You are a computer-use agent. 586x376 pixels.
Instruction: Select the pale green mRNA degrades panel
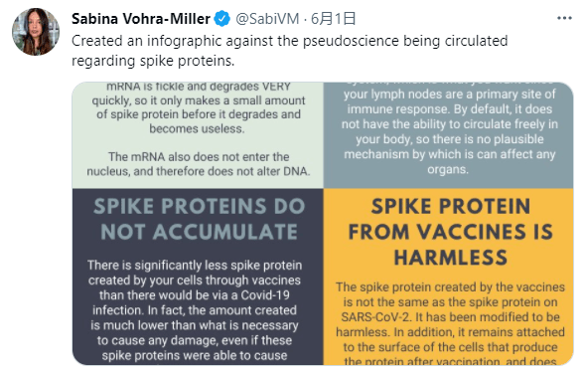coord(198,135)
